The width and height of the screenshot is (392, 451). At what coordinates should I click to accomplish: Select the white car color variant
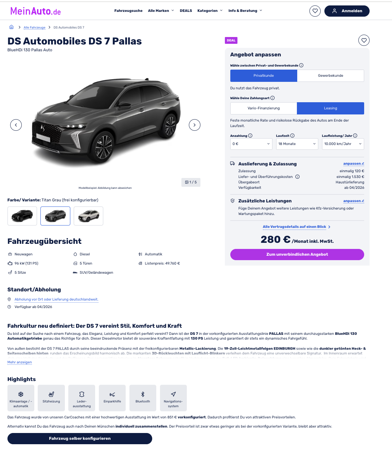point(88,216)
